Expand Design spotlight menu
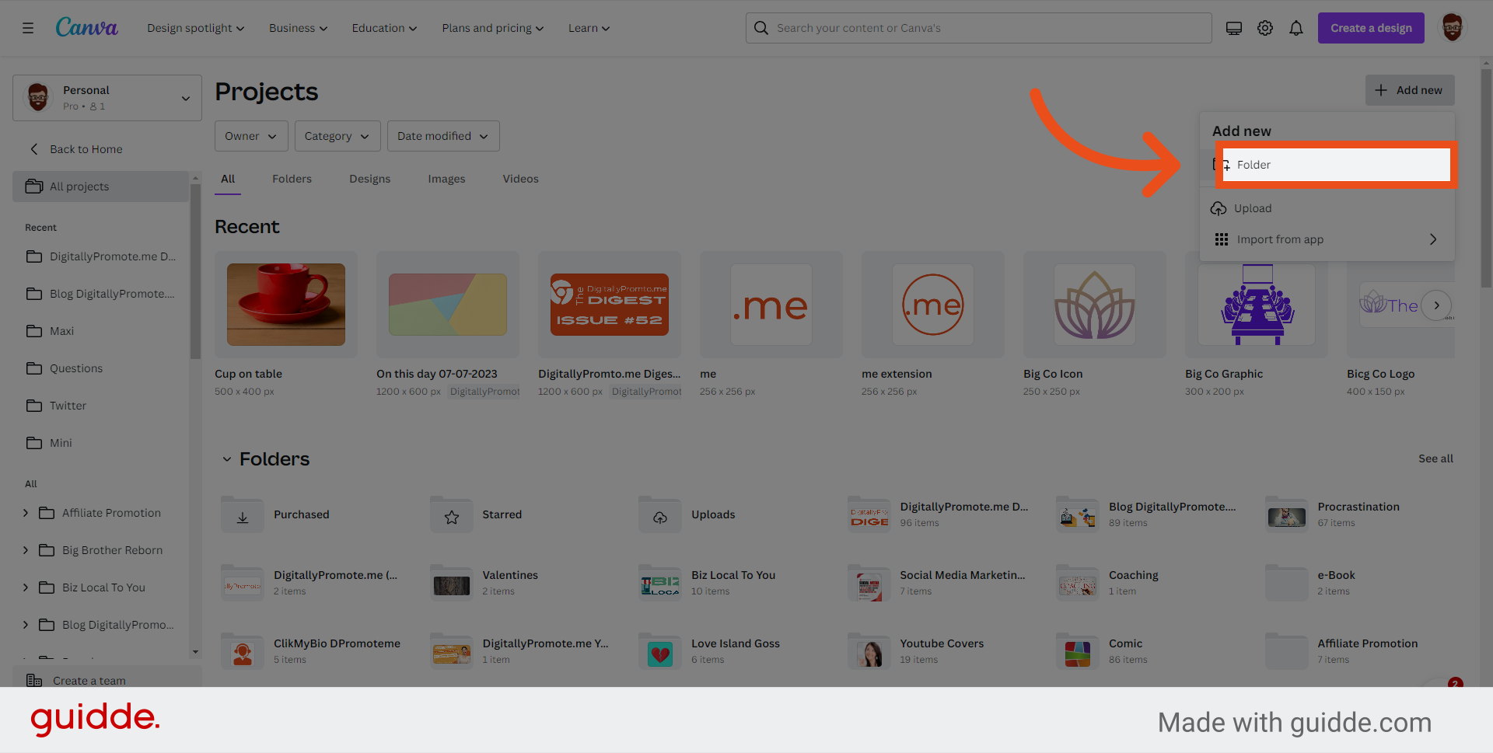The width and height of the screenshot is (1493, 753). 196,28
